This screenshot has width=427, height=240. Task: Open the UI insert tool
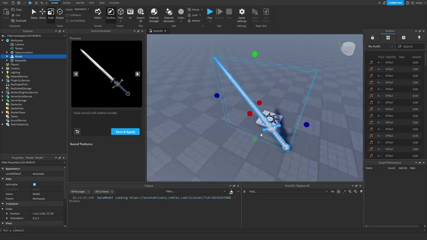[x=130, y=14]
